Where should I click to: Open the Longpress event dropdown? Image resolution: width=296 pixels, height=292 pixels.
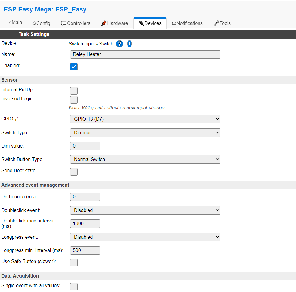(x=145, y=237)
